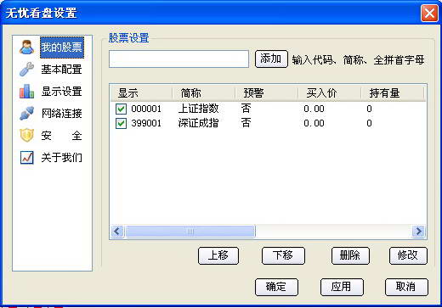
Task: Click the 我的股票 person icon
Action: click(27, 48)
